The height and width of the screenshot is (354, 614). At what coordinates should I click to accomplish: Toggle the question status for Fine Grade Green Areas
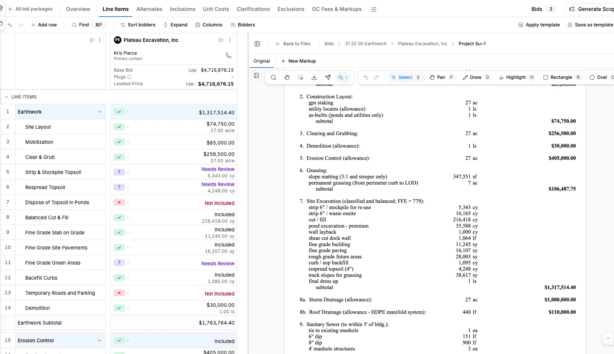tap(119, 263)
